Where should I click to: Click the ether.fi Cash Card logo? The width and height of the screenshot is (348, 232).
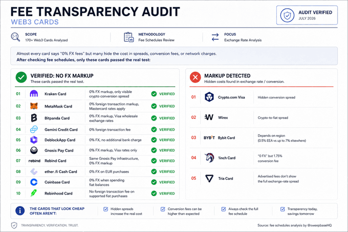(34, 172)
